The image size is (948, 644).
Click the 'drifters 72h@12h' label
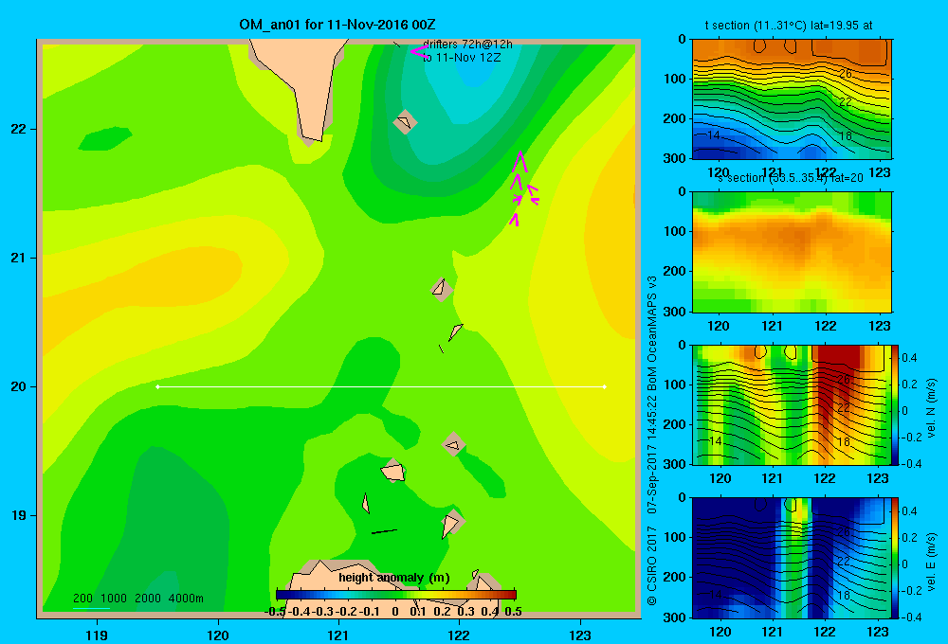pos(467,45)
